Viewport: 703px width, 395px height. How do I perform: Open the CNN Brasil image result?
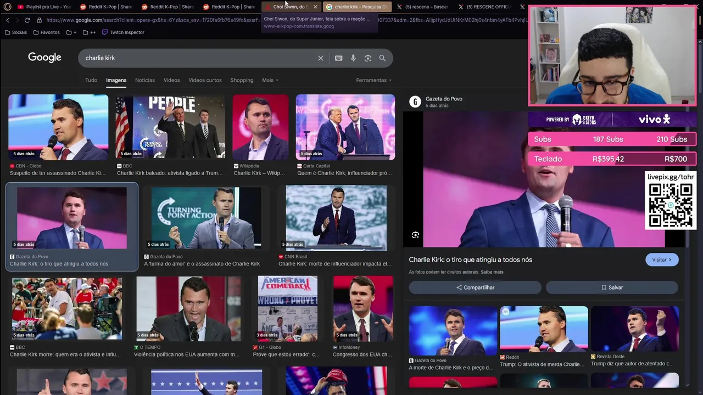click(336, 218)
